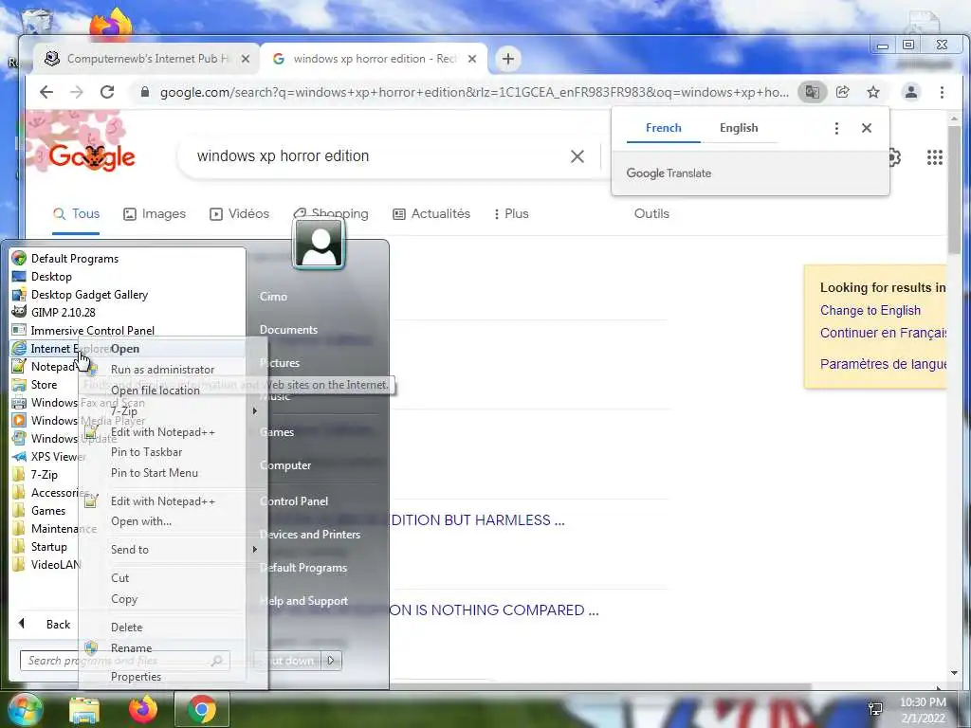Expand the 7-Zip submenu

point(174,411)
